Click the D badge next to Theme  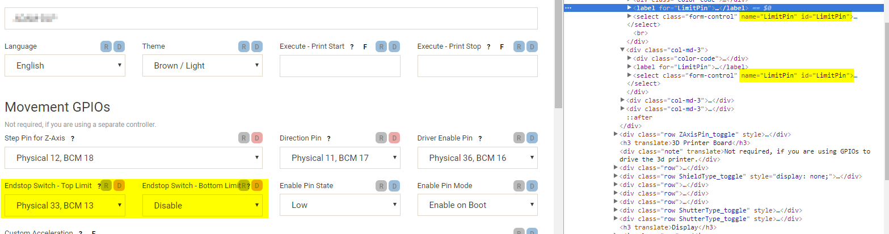[x=256, y=46]
